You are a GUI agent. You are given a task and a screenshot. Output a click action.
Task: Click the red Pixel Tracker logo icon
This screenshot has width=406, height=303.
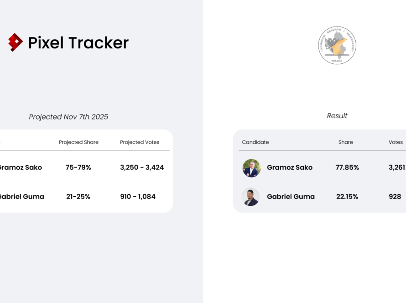coord(16,42)
